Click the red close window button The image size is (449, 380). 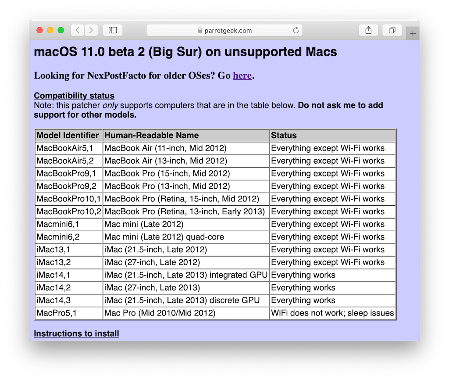(x=40, y=30)
